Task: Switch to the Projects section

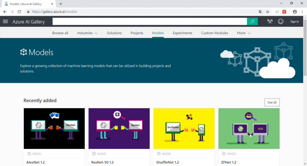Action: click(x=137, y=33)
